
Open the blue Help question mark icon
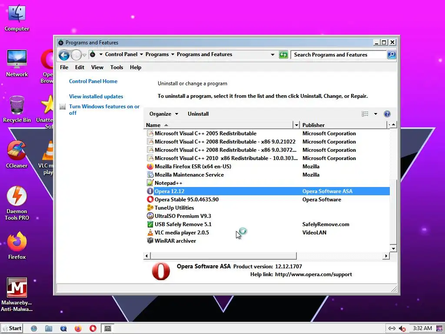point(387,114)
